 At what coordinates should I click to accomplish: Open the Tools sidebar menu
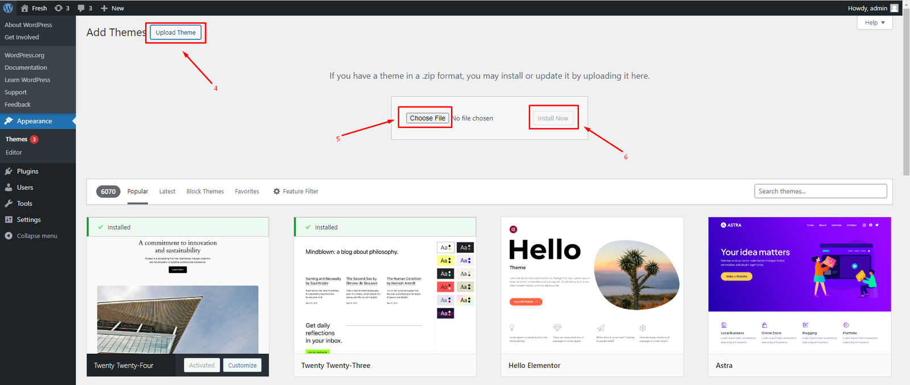(24, 204)
